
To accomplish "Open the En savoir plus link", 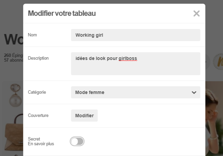I will [x=41, y=144].
